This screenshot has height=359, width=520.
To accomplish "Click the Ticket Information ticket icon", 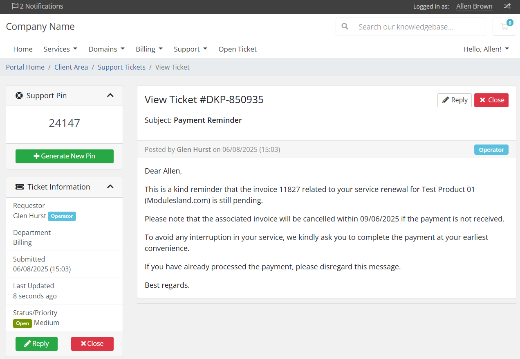I will [20, 187].
